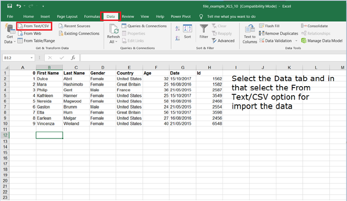Click the Undo arrow icon
Viewport: 347px width, 201px height.
(18, 6)
